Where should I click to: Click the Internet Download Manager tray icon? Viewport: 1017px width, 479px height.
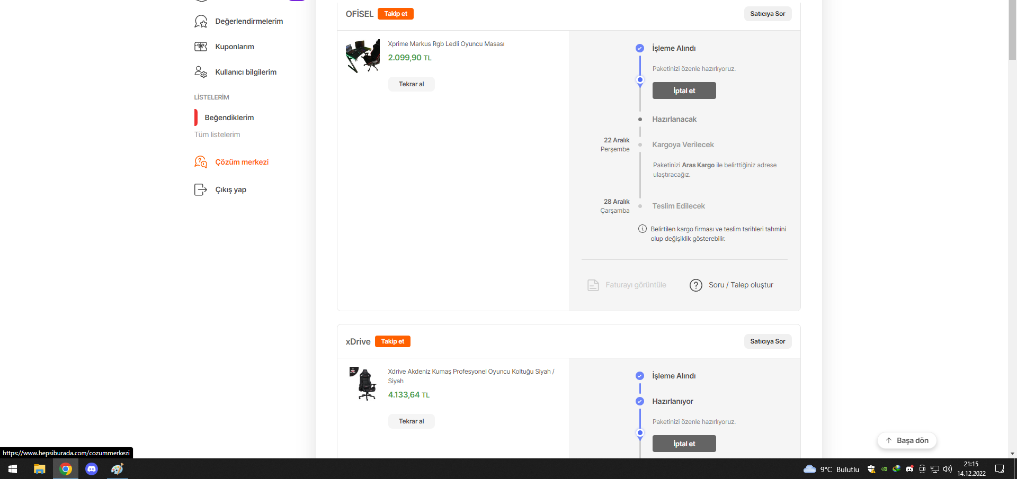pyautogui.click(x=897, y=469)
